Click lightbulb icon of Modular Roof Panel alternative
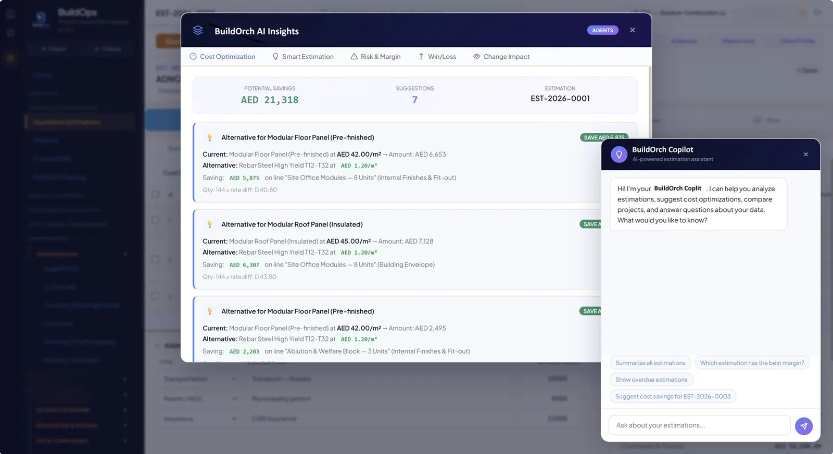Screen dimensions: 833x454 (x=210, y=224)
